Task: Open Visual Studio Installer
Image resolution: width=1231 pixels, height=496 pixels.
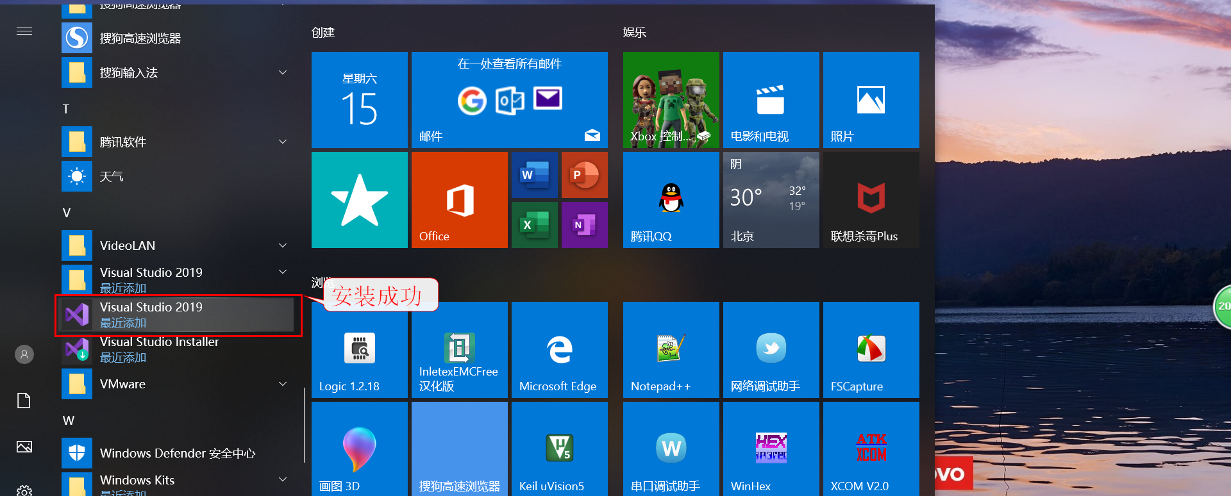Action: tap(177, 349)
